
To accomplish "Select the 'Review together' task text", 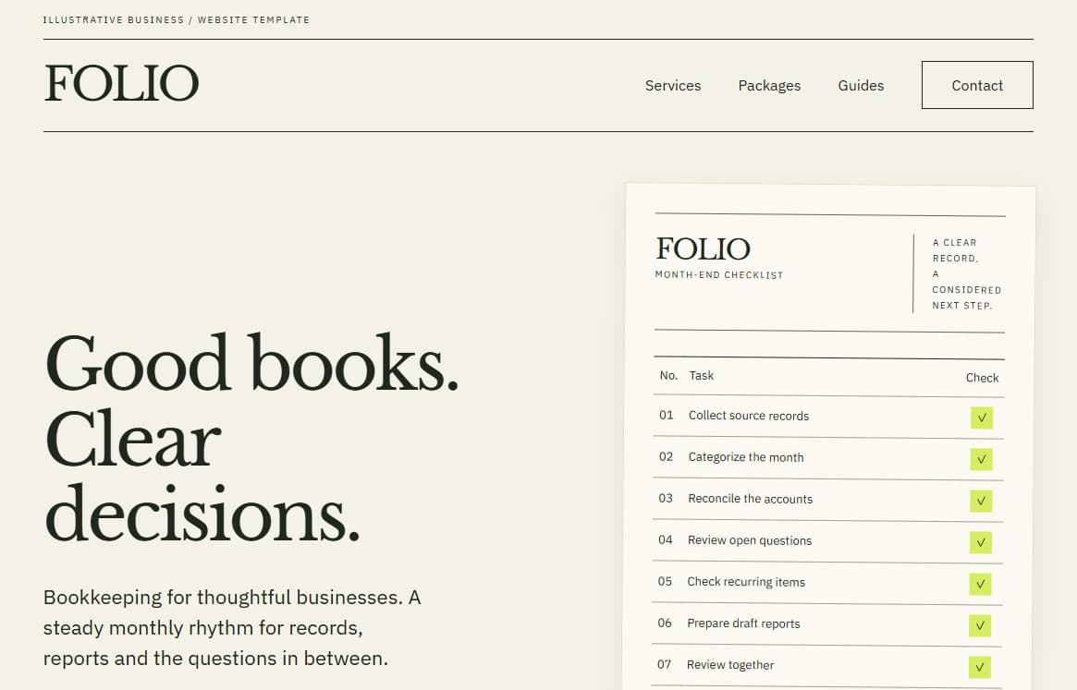I will (x=730, y=664).
